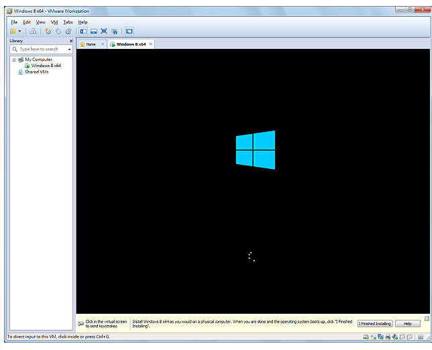Close the Library panel
The image size is (432, 350).
click(71, 41)
